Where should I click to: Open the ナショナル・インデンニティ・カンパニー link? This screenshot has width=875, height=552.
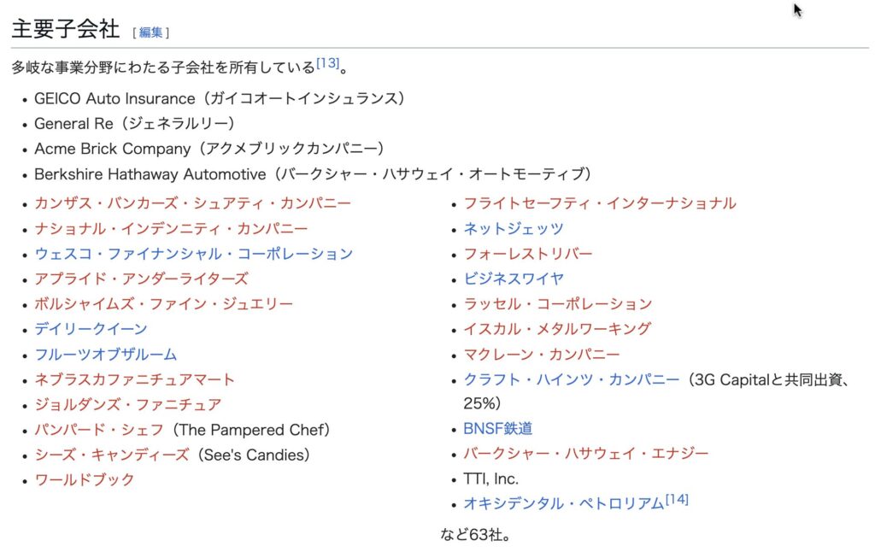pos(171,229)
